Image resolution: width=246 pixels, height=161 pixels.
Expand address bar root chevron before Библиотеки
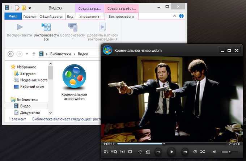(47, 54)
